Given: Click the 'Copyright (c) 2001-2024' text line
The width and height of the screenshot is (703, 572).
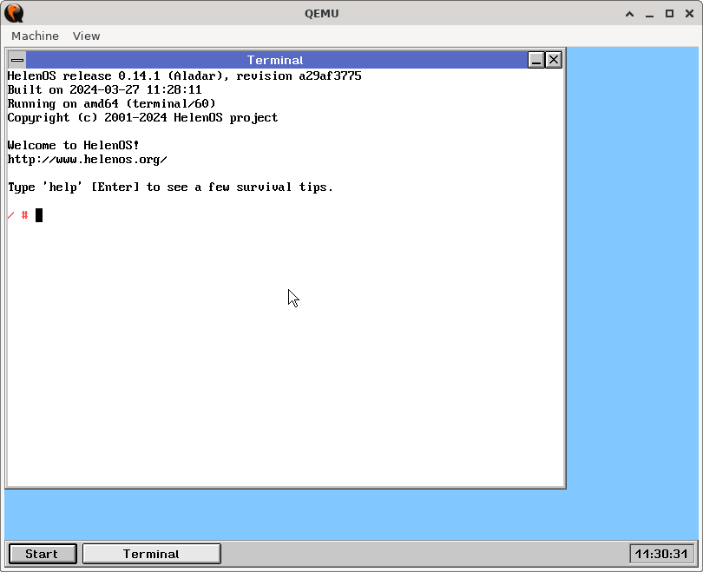Looking at the screenshot, I should 142,118.
